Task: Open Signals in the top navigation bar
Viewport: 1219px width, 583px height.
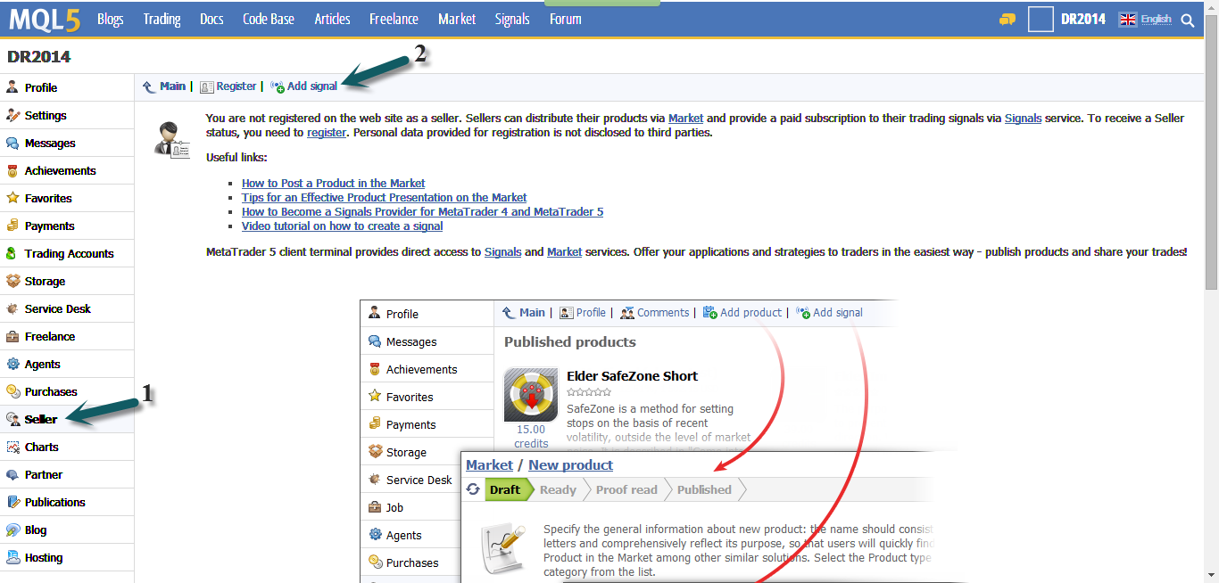Action: coord(512,19)
